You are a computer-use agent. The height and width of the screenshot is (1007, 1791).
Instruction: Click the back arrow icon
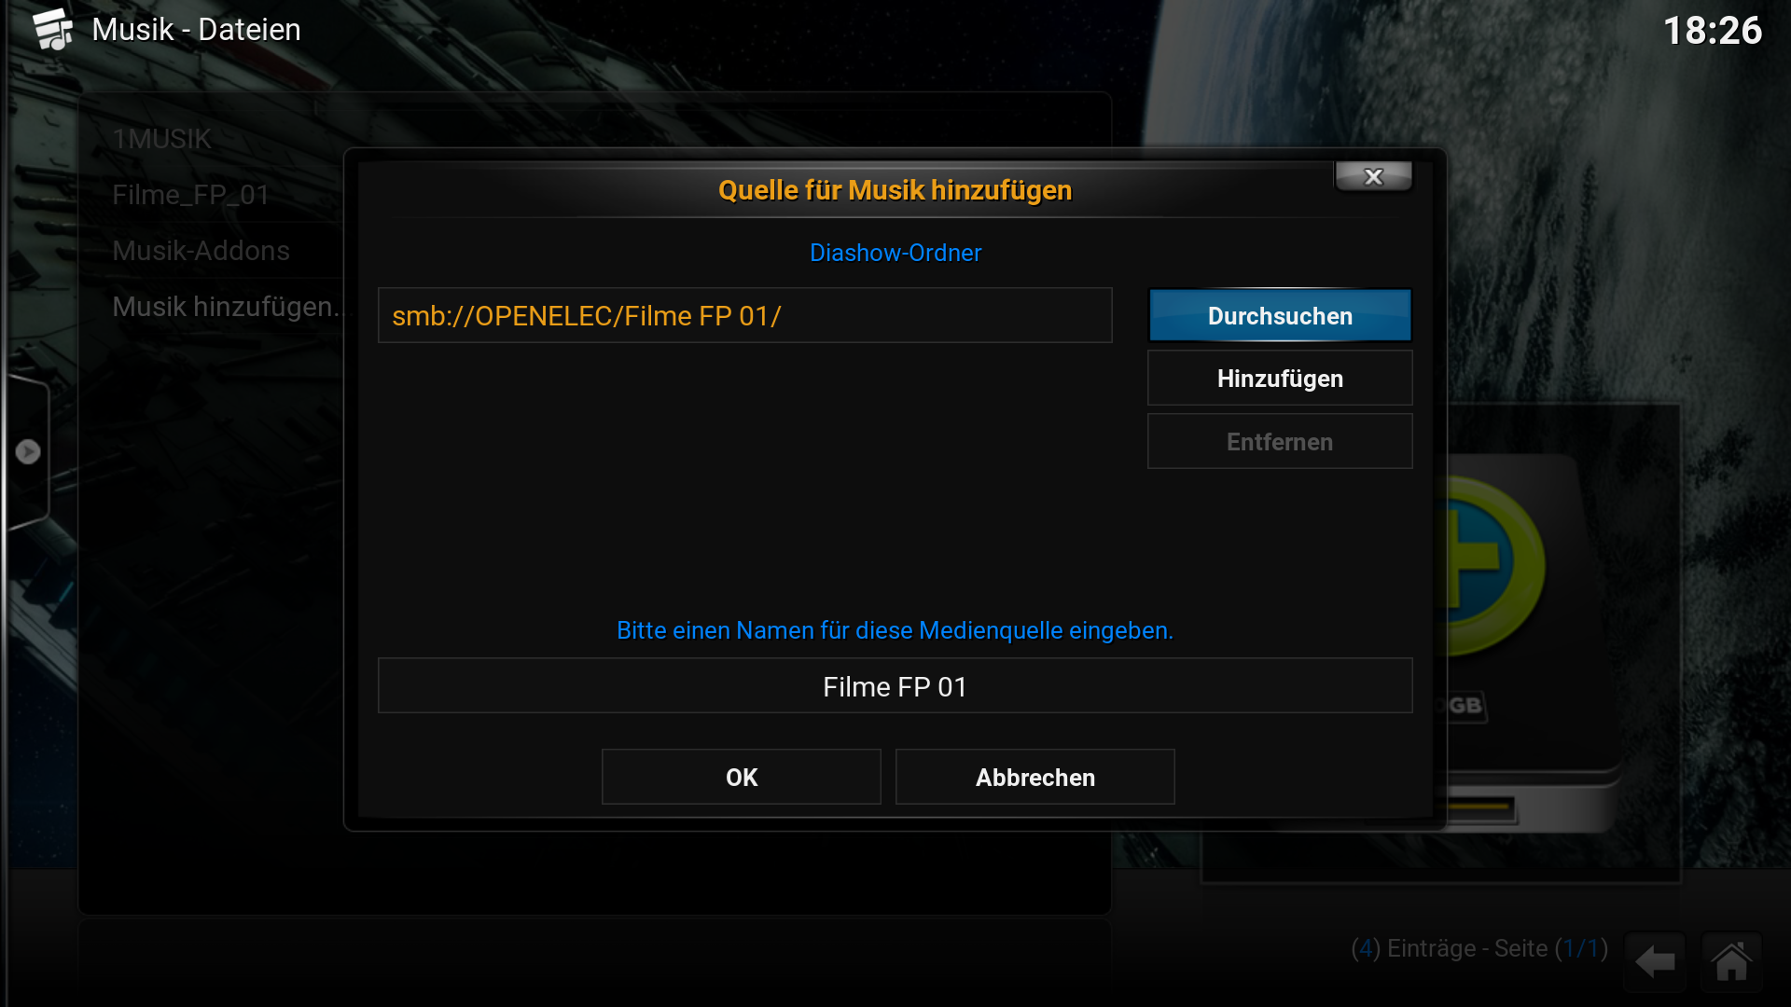coord(1655,961)
